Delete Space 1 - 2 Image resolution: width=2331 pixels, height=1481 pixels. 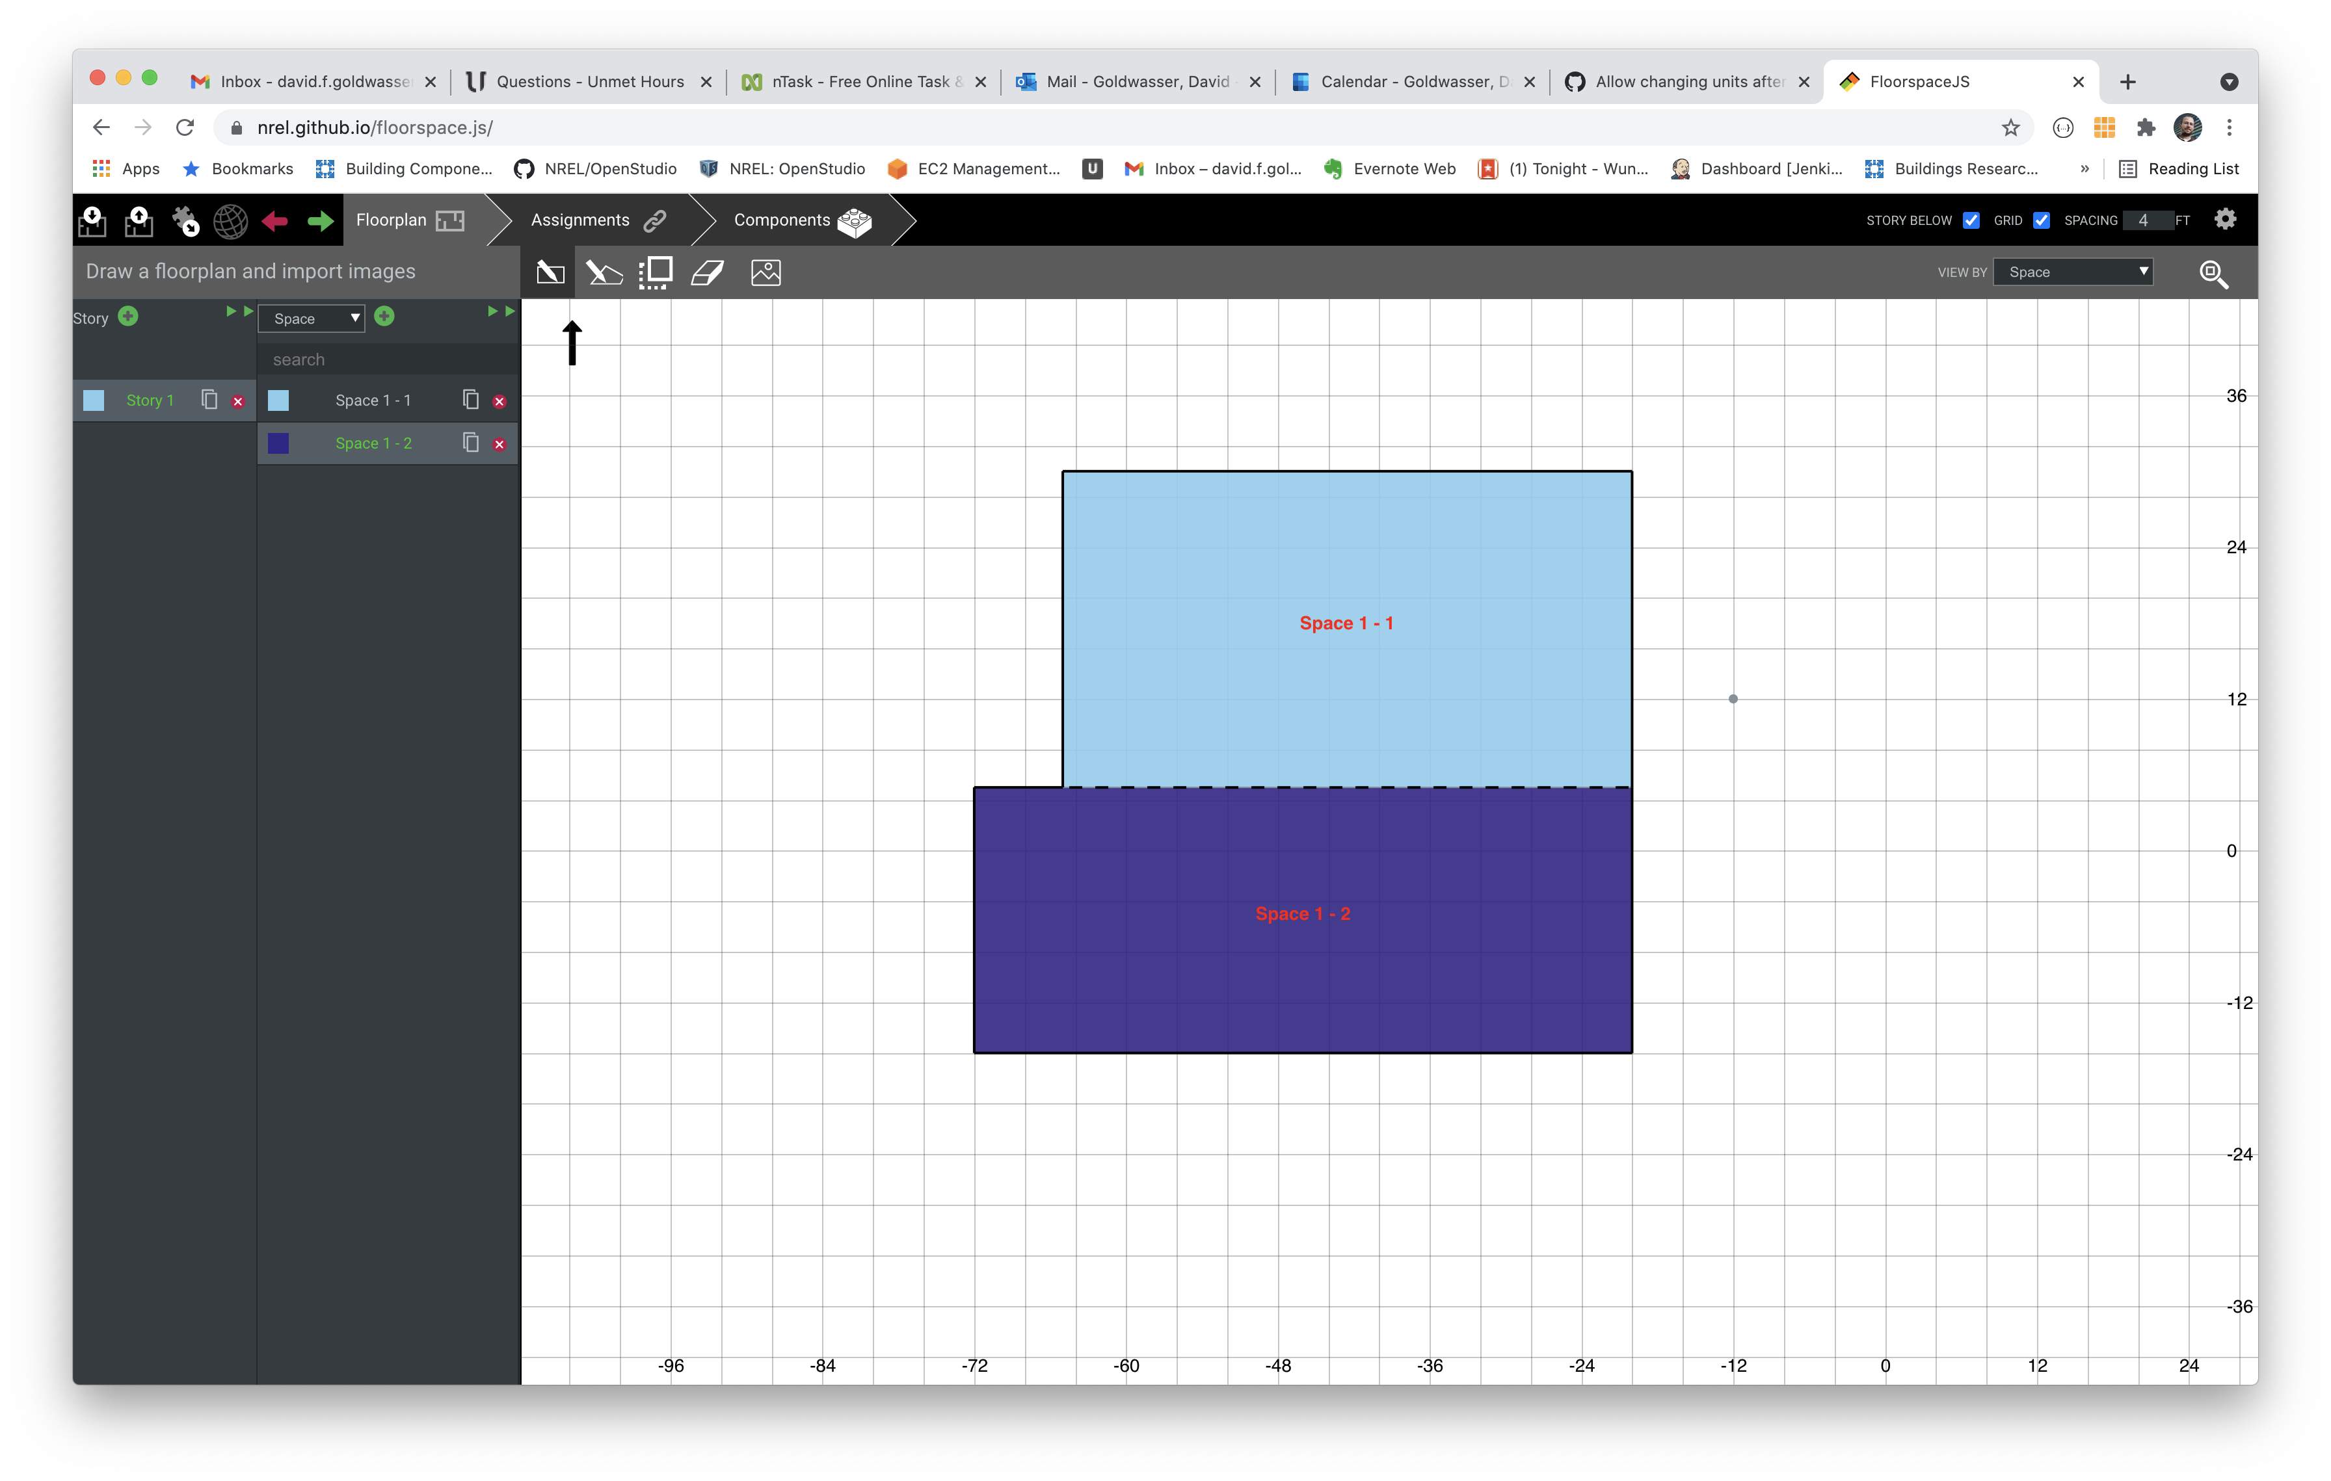[x=499, y=444]
